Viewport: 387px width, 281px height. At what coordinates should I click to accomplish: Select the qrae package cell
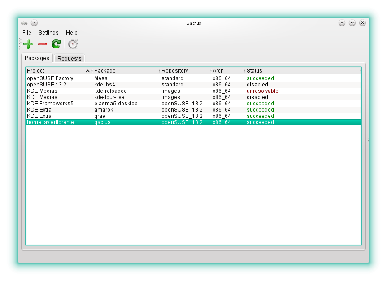pyautogui.click(x=100, y=116)
